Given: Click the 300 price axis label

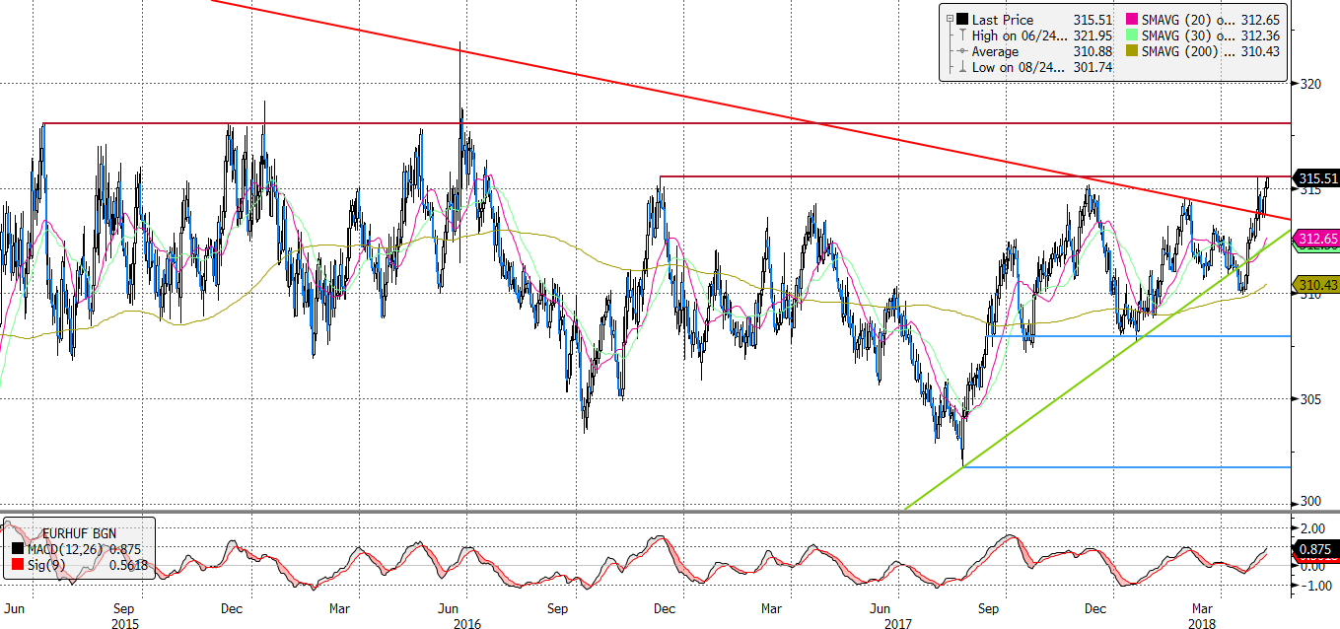Looking at the screenshot, I should tap(1309, 502).
